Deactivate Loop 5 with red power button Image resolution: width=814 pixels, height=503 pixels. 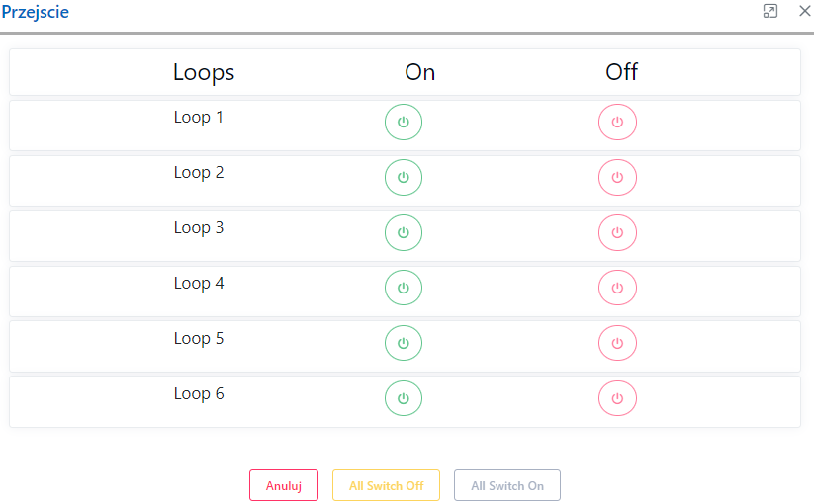[x=617, y=344]
